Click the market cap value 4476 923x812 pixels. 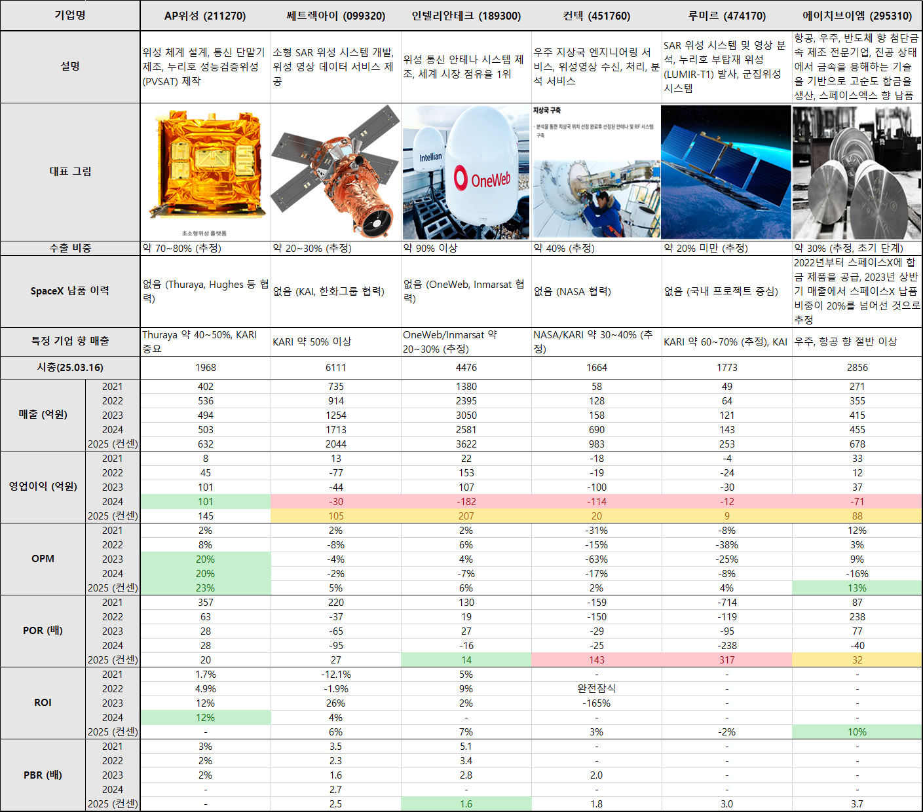point(466,368)
